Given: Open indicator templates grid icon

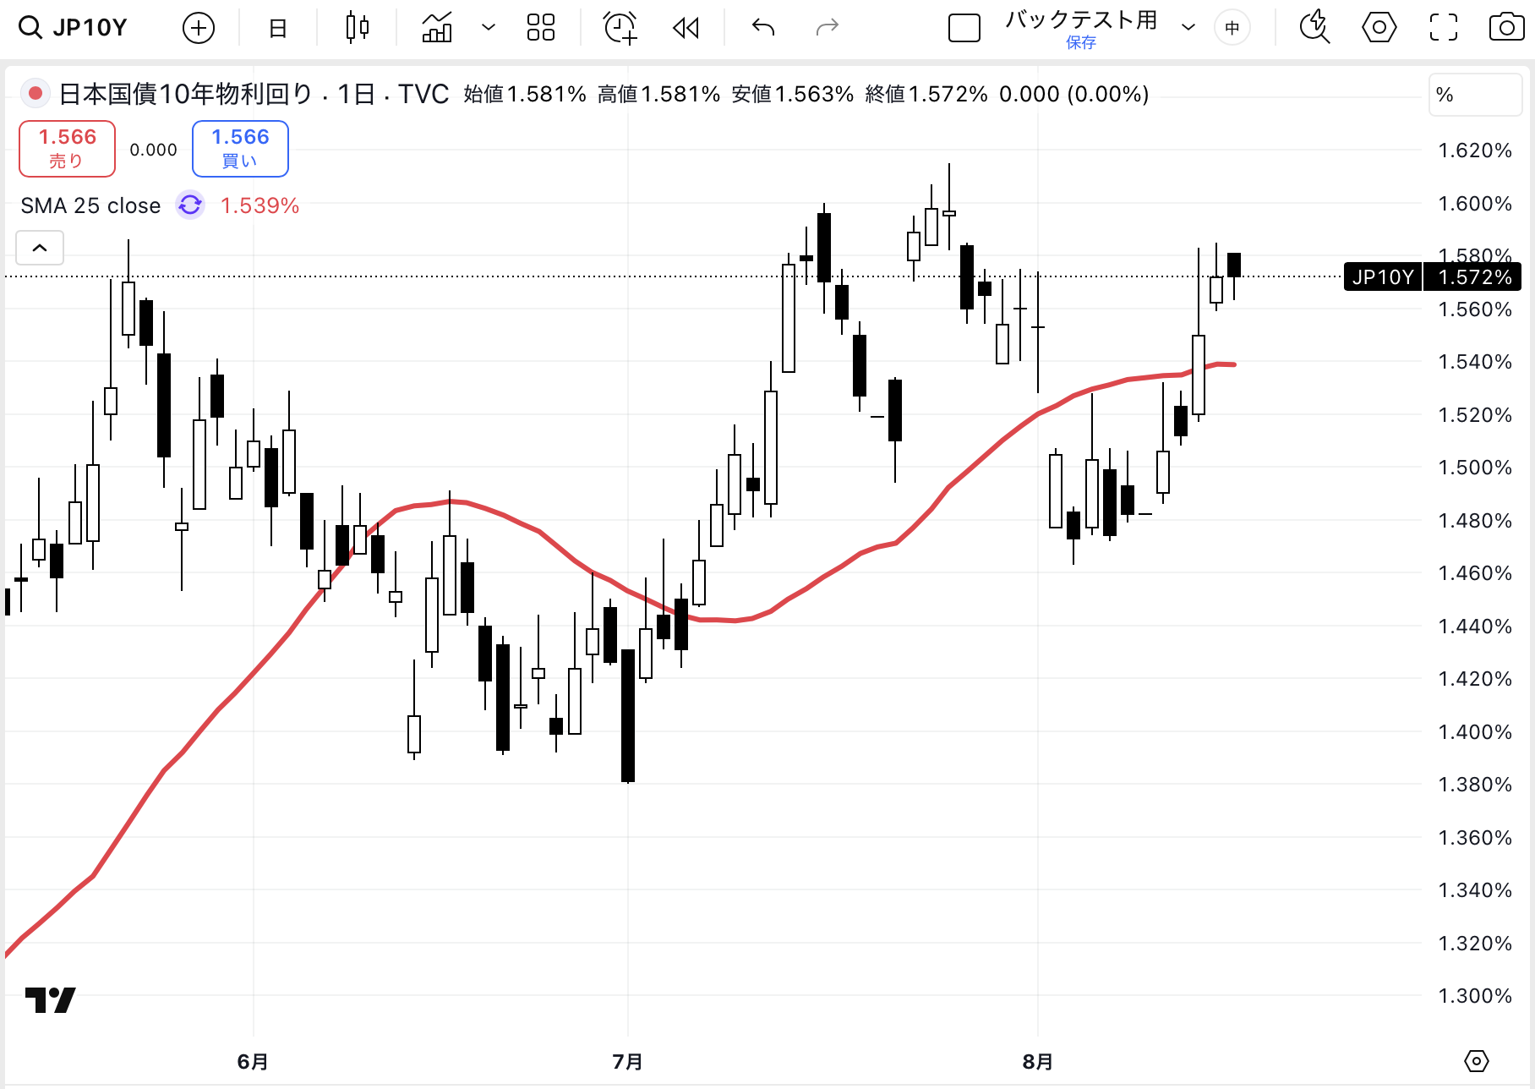Looking at the screenshot, I should tap(541, 28).
